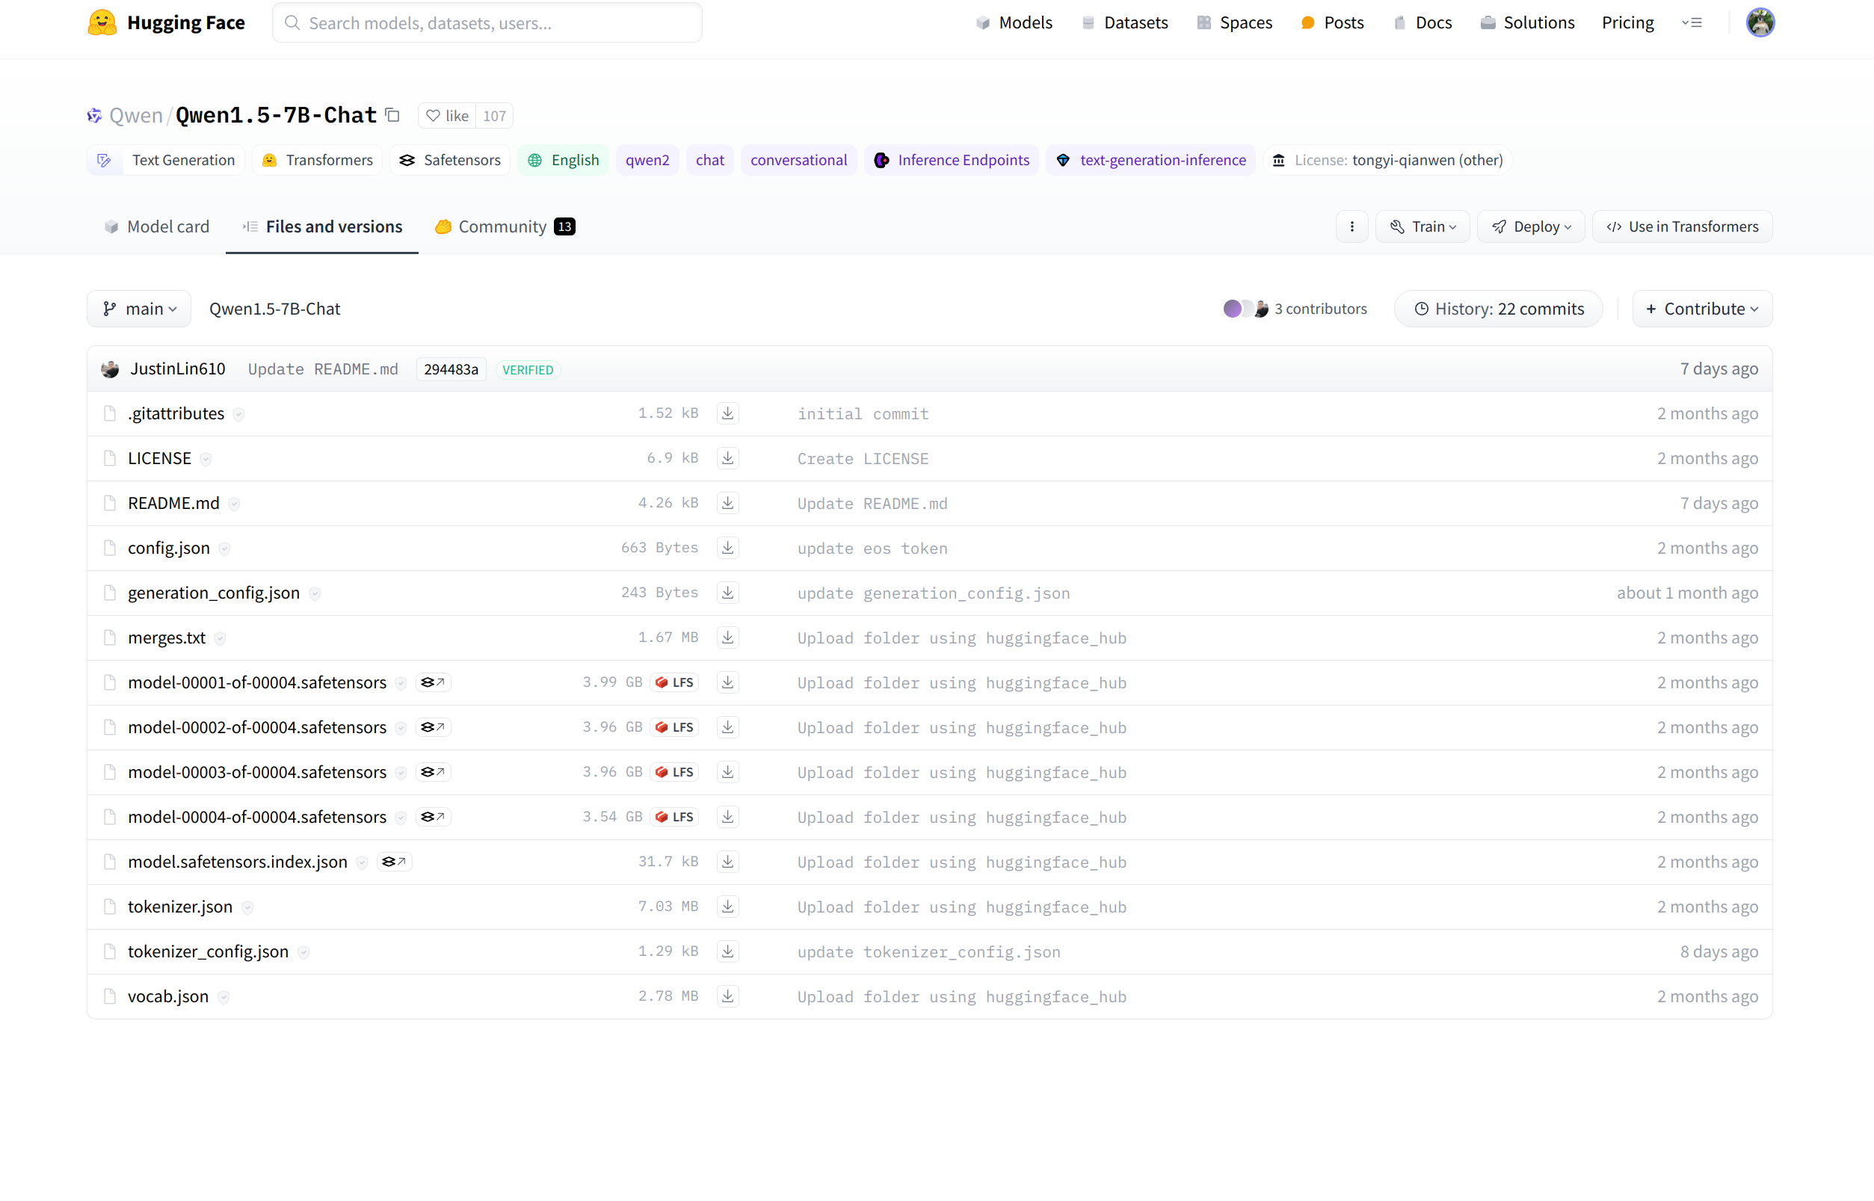Expand the main branch dropdown

coord(140,309)
